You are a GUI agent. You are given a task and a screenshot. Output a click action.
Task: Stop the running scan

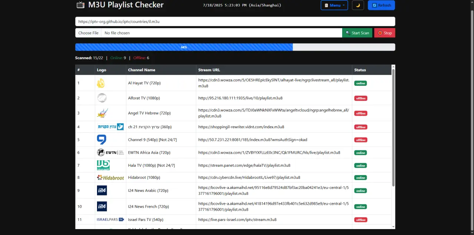(385, 33)
